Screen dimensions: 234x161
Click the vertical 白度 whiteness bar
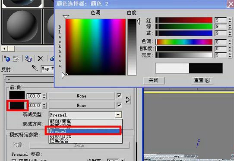[x=132, y=47]
